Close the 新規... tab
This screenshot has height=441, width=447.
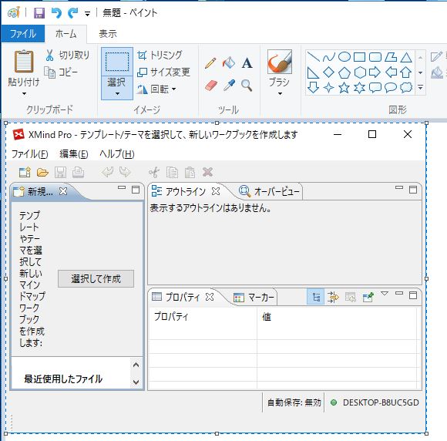63,191
